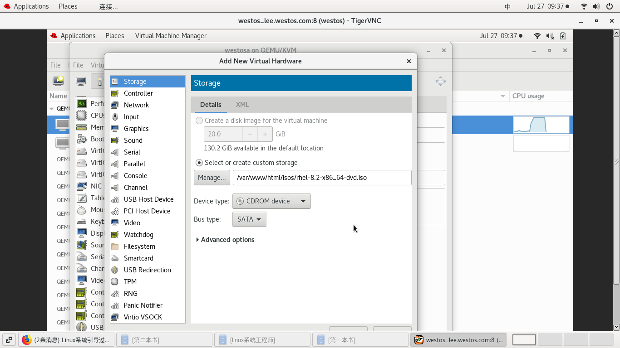This screenshot has width=620, height=348.
Task: Select Panic Notifier icon
Action: pyautogui.click(x=115, y=305)
